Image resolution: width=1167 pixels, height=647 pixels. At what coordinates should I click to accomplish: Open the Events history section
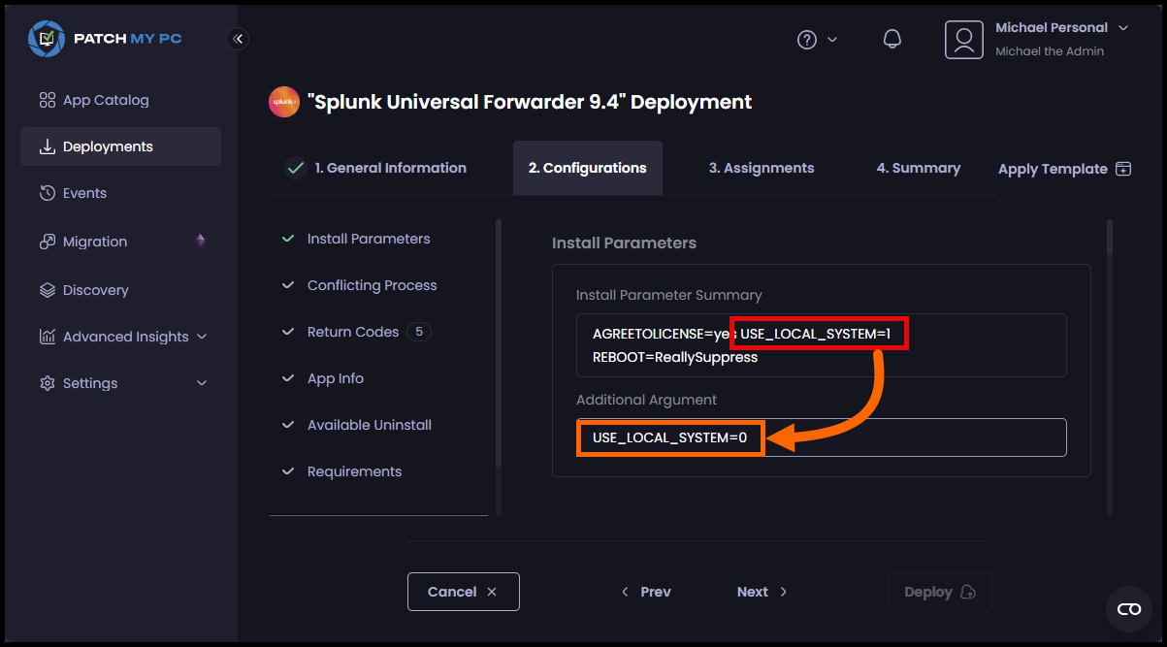(x=85, y=192)
